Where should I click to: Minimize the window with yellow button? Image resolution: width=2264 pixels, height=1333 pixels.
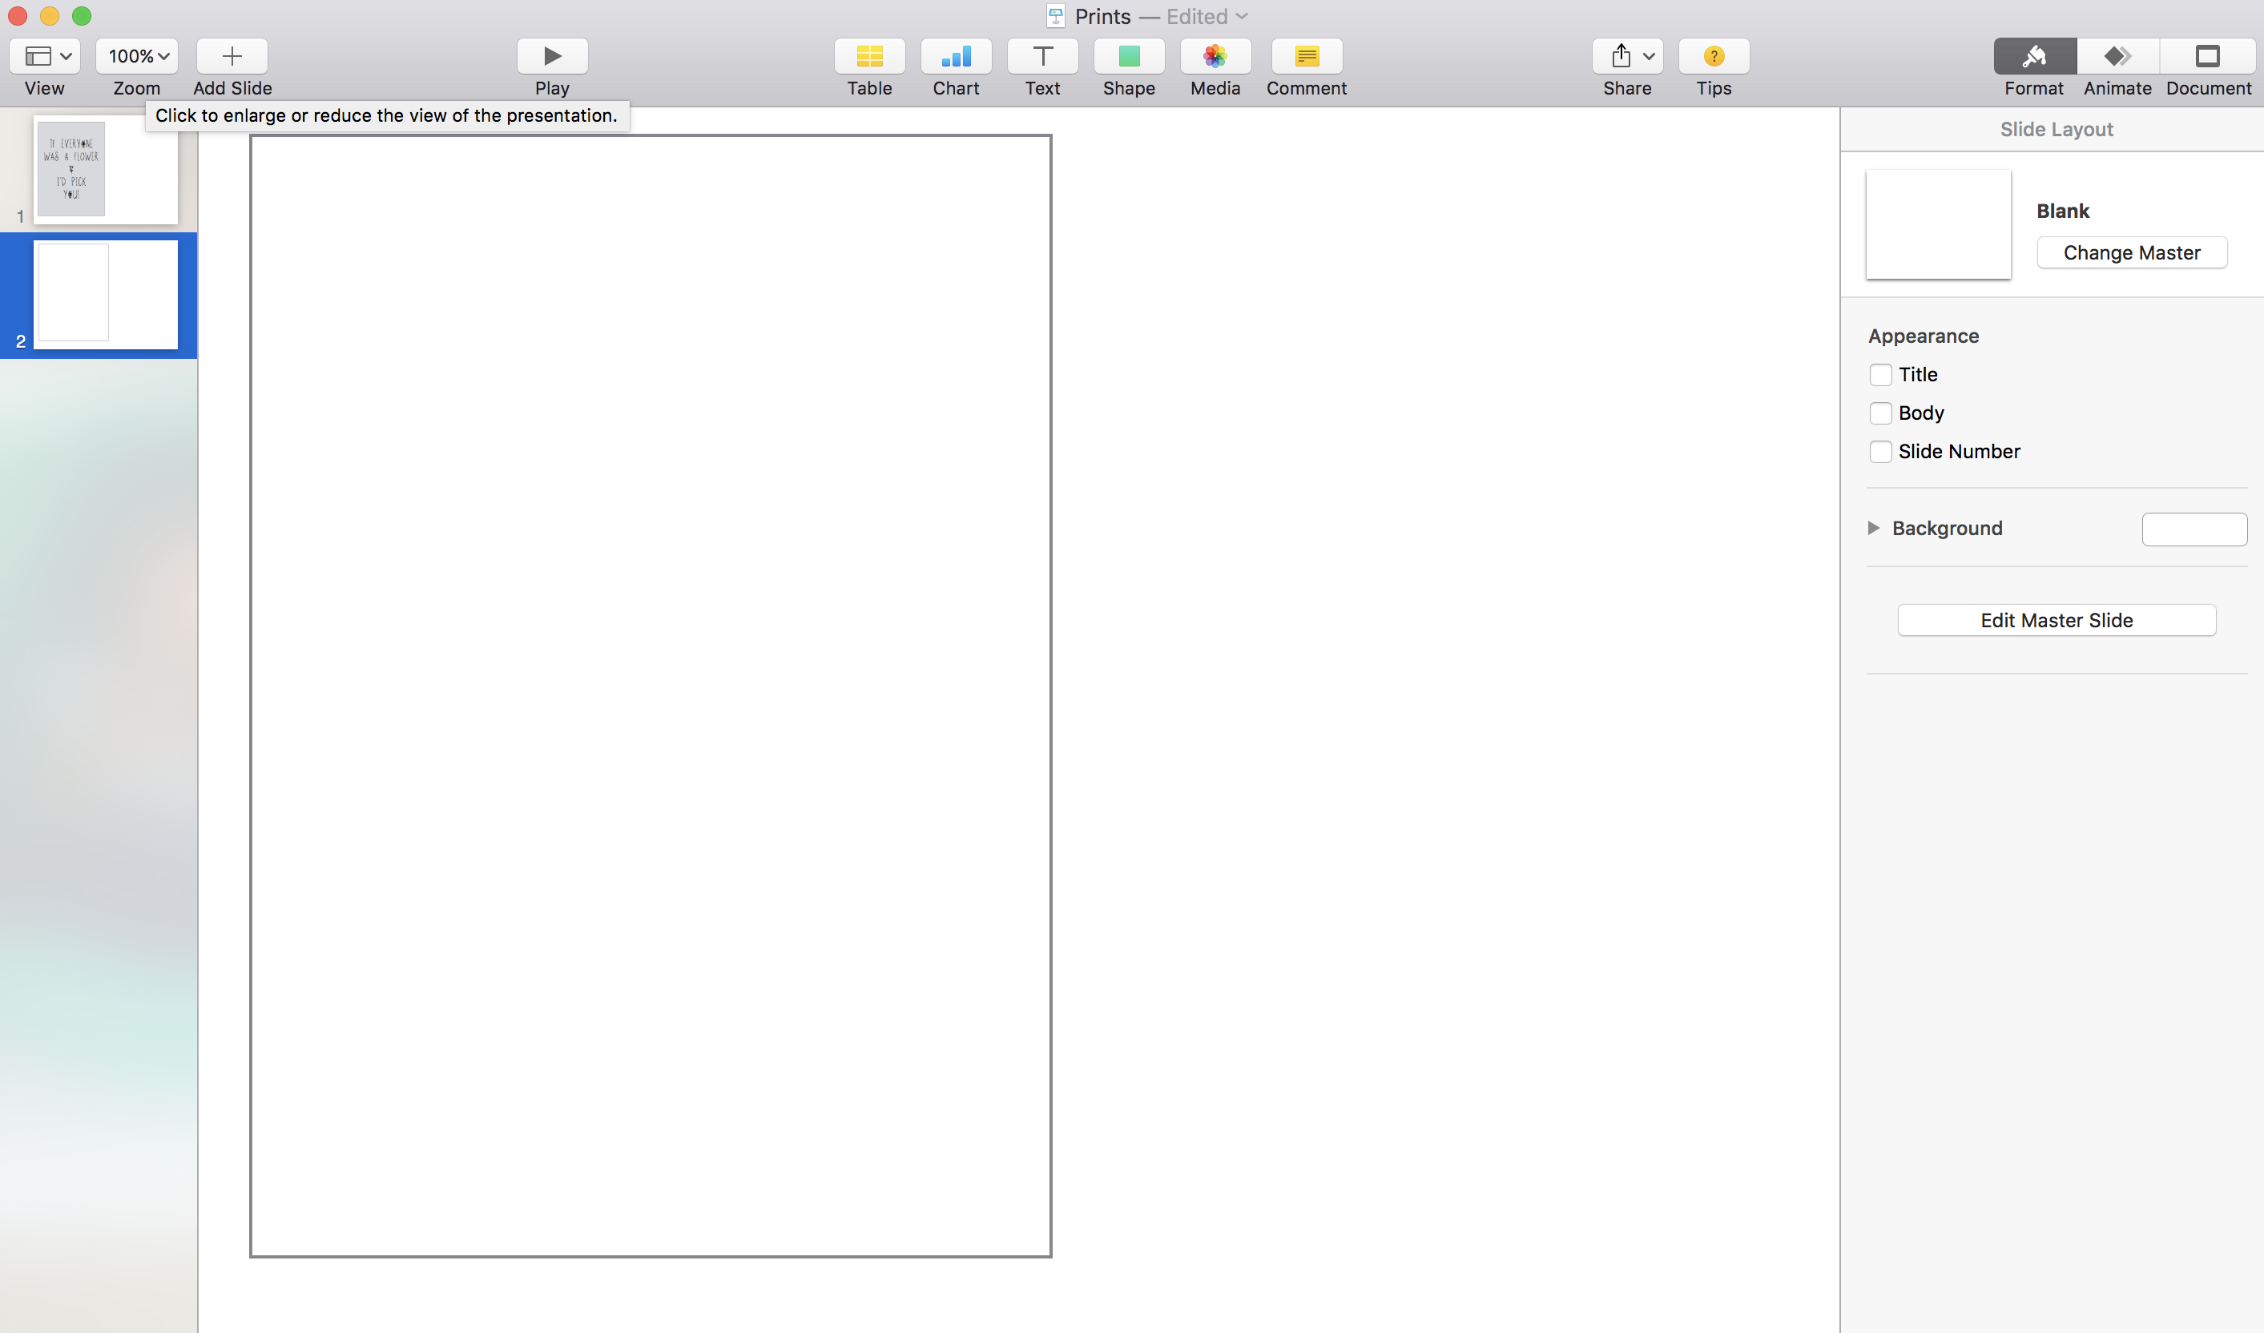pyautogui.click(x=50, y=16)
